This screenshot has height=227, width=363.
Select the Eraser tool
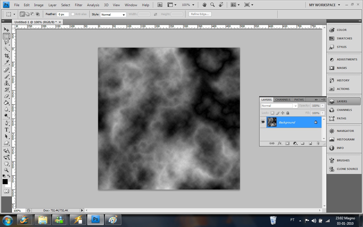[x=6, y=96]
